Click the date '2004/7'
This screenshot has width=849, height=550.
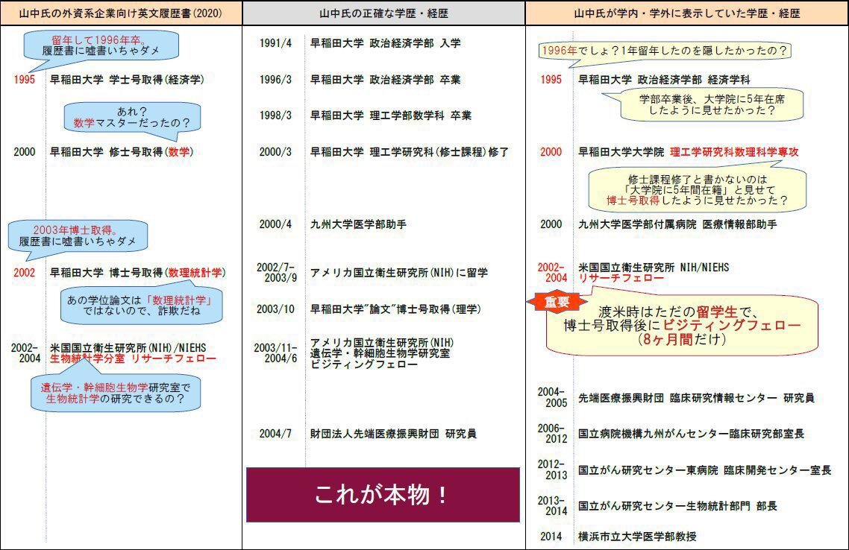tap(275, 434)
